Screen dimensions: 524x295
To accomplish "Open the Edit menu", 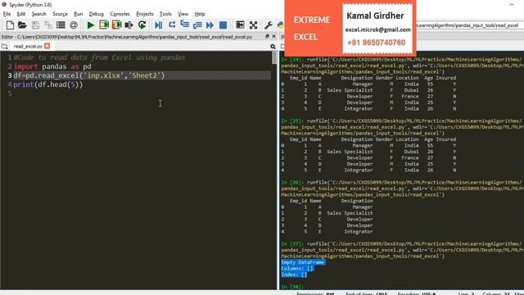I will [21, 14].
